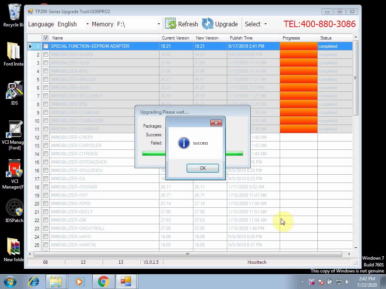Show hidden tray icons arrow

303,282
